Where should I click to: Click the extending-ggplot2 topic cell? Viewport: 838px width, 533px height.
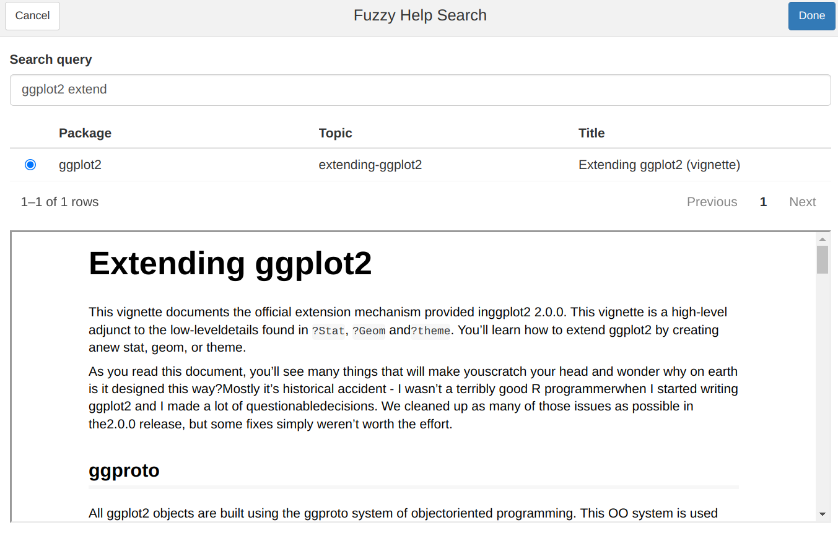click(x=370, y=165)
